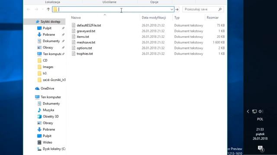Select the options.txt file icon
This screenshot has height=155, width=277.
coord(74,48)
